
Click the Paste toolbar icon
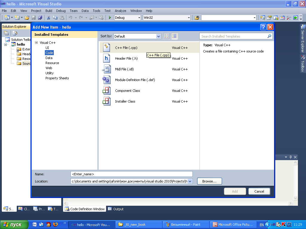point(62,18)
